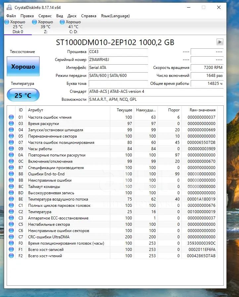Image resolution: width=239 pixels, height=297 pixels.
Task: Click status circle of attribute C7 row
Action: click(x=11, y=237)
